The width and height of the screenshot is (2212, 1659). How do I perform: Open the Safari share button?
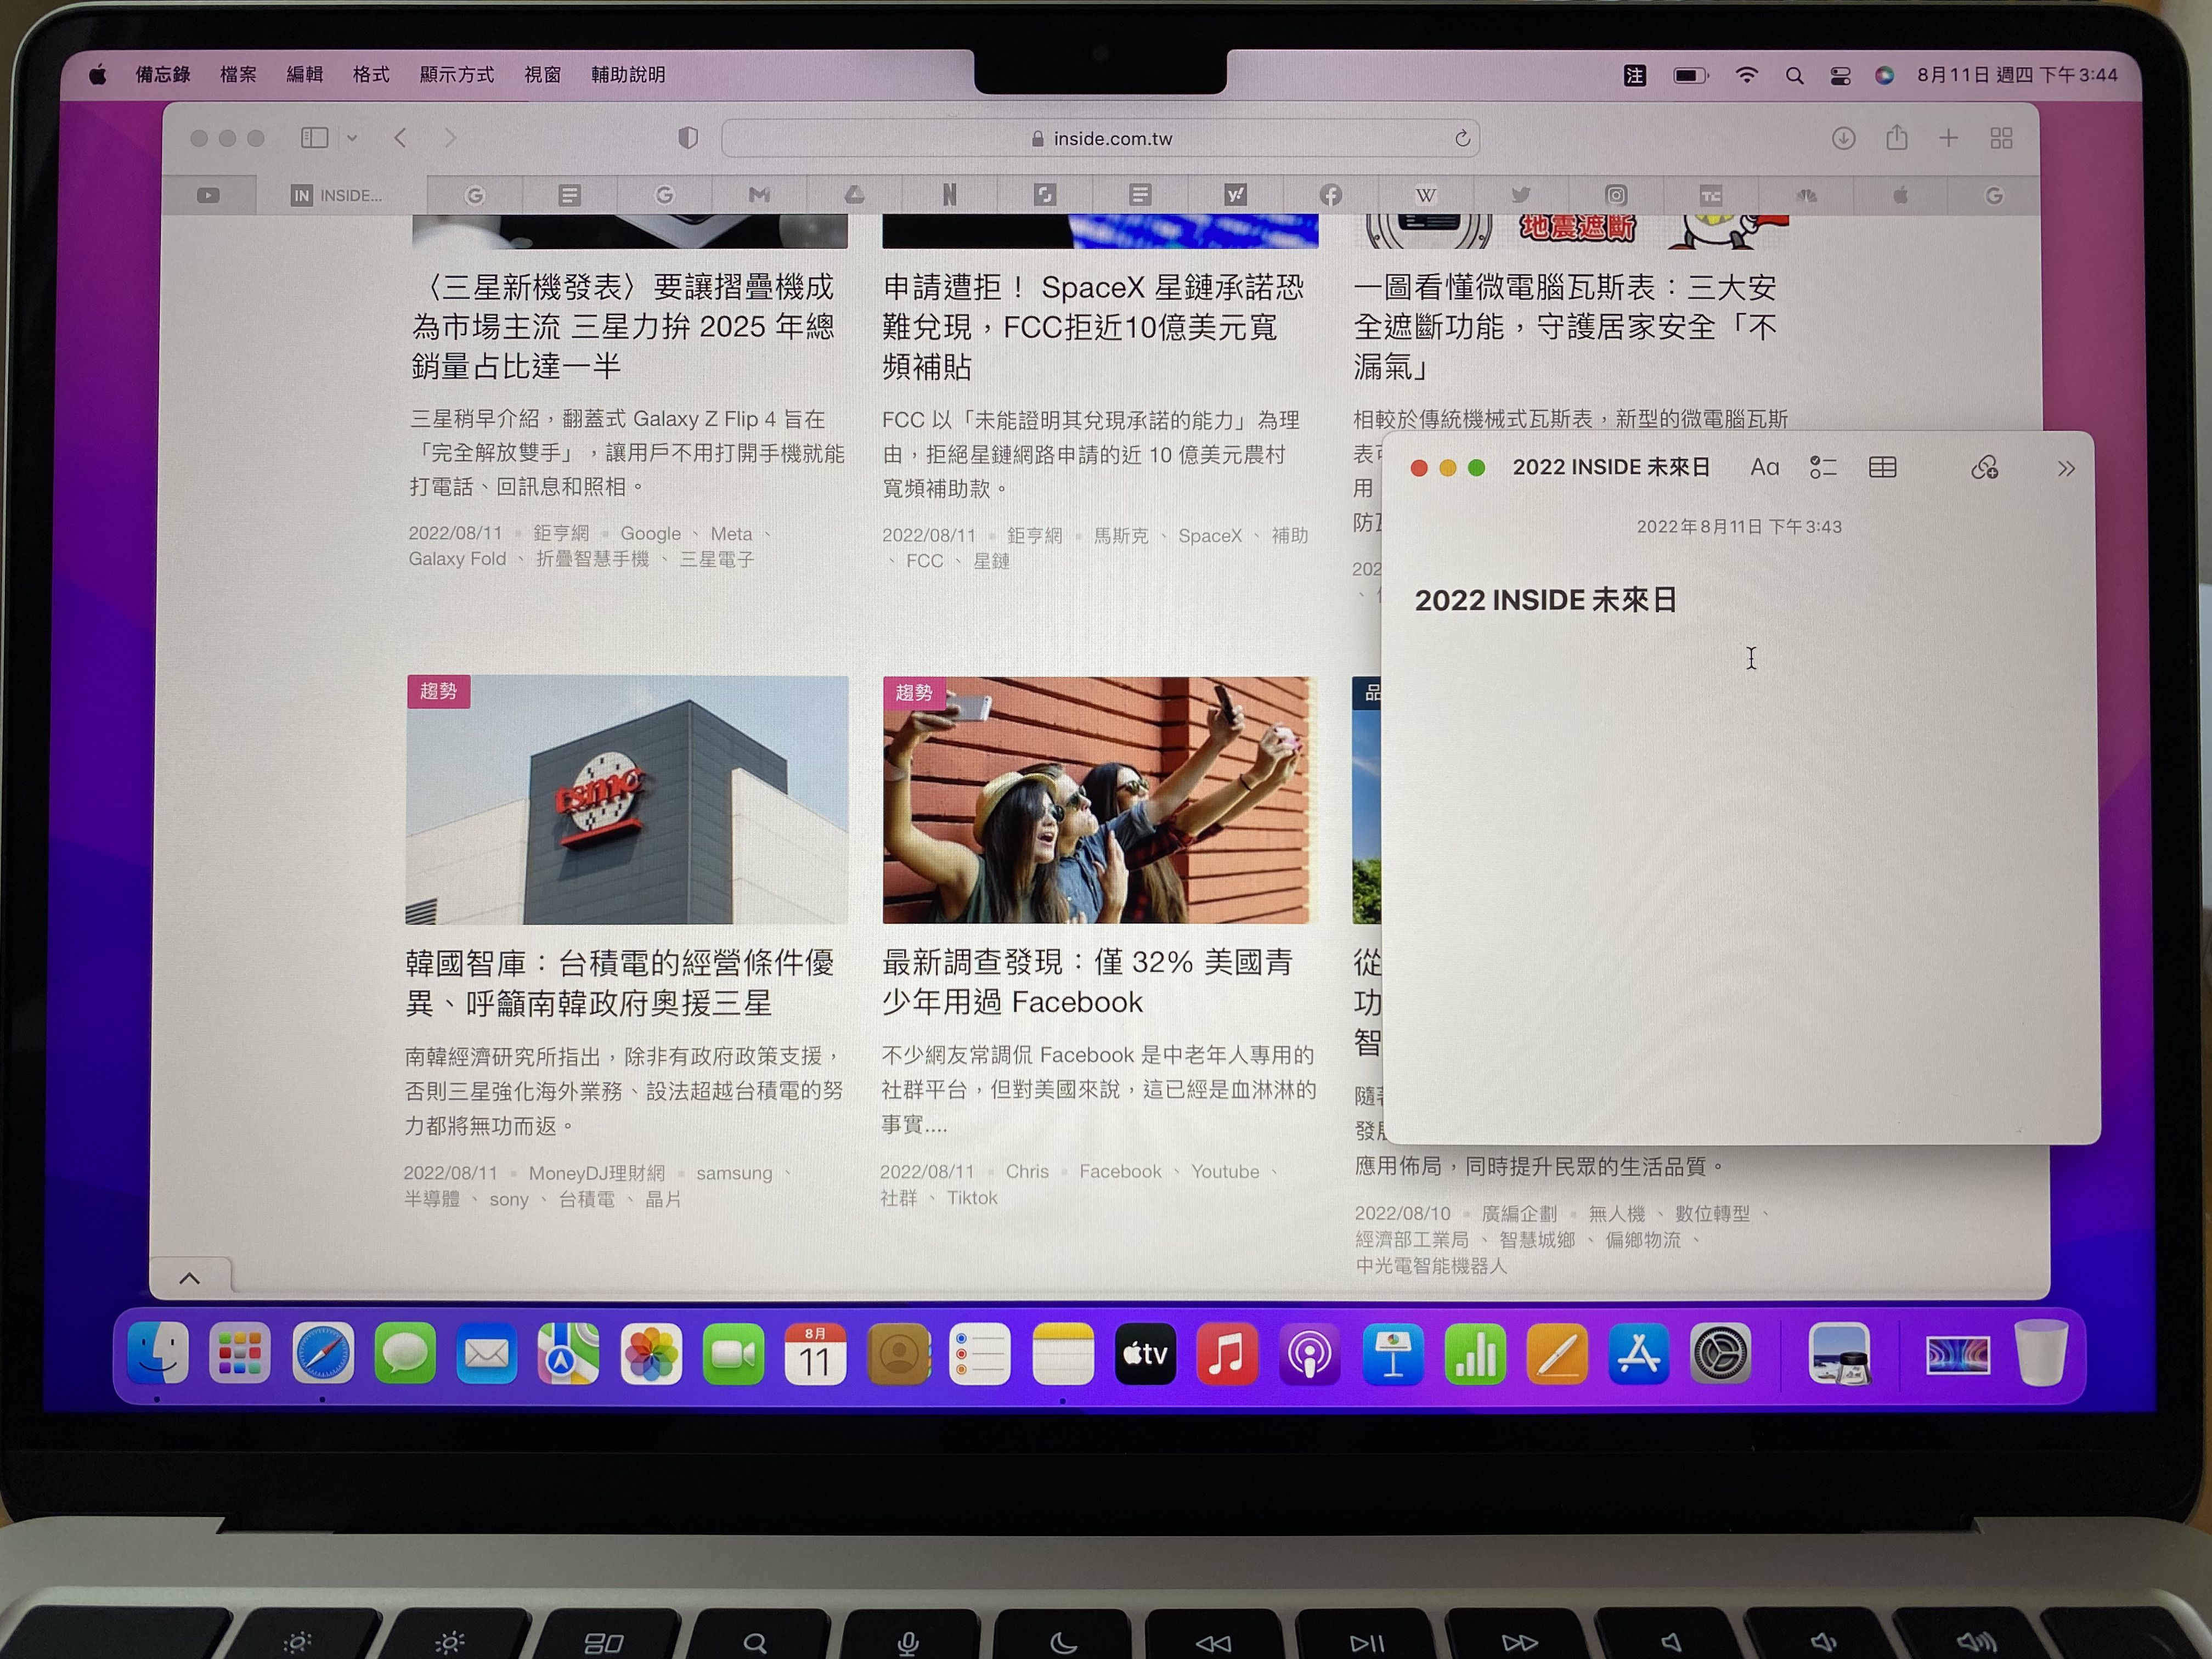click(1896, 137)
